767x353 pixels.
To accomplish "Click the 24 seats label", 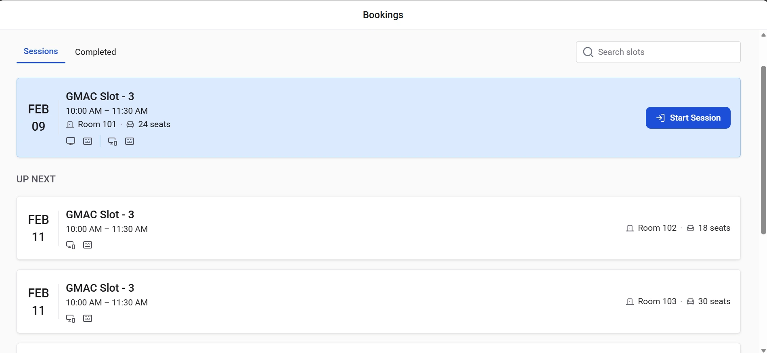I will [154, 124].
